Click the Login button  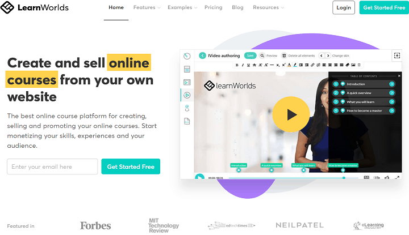pos(344,7)
